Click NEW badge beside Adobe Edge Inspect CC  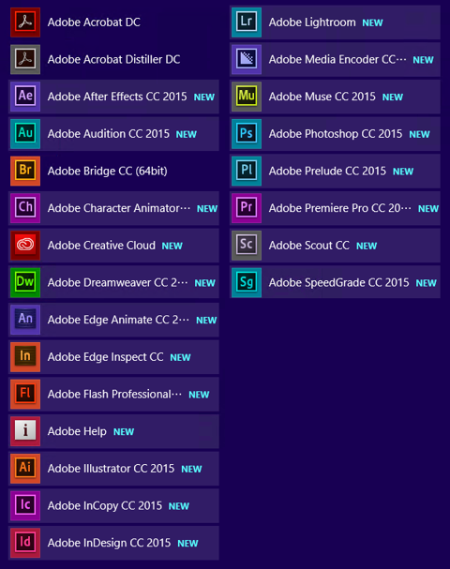180,357
